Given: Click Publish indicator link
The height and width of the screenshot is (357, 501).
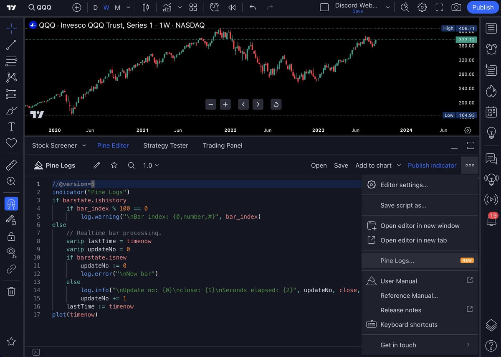Looking at the screenshot, I should (432, 166).
